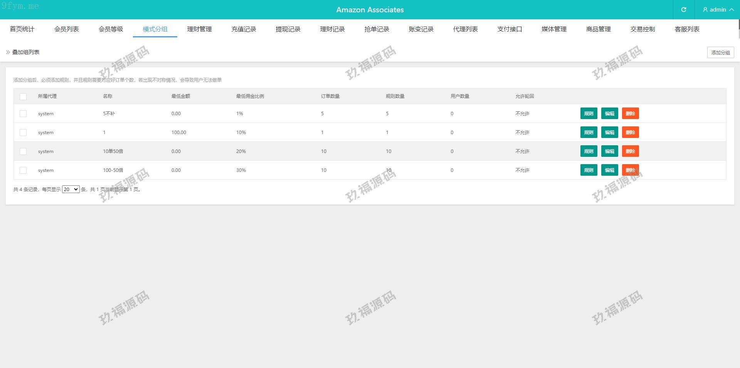Delete the 10单50倍 group
The image size is (740, 368).
click(x=630, y=151)
